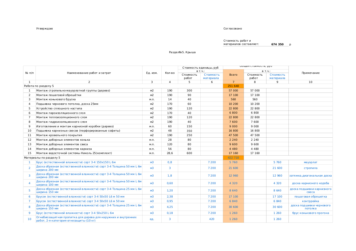Select the 'Раздел№5. Крыша' section title

coord(182,52)
